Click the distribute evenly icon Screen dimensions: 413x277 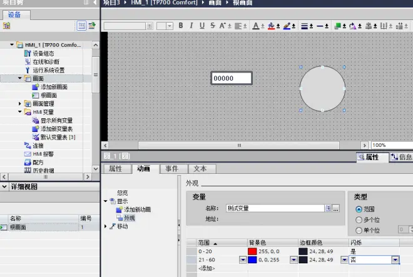tap(384, 26)
